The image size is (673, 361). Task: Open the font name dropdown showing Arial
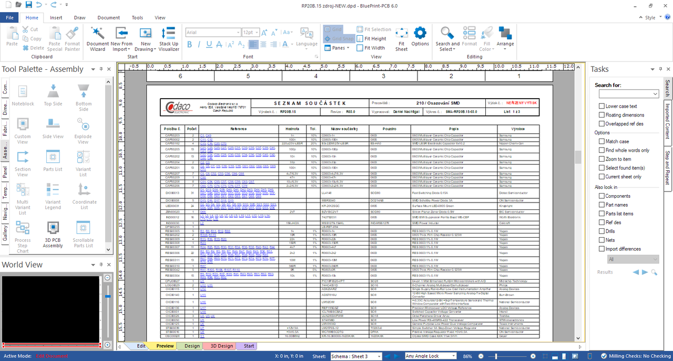(x=238, y=33)
